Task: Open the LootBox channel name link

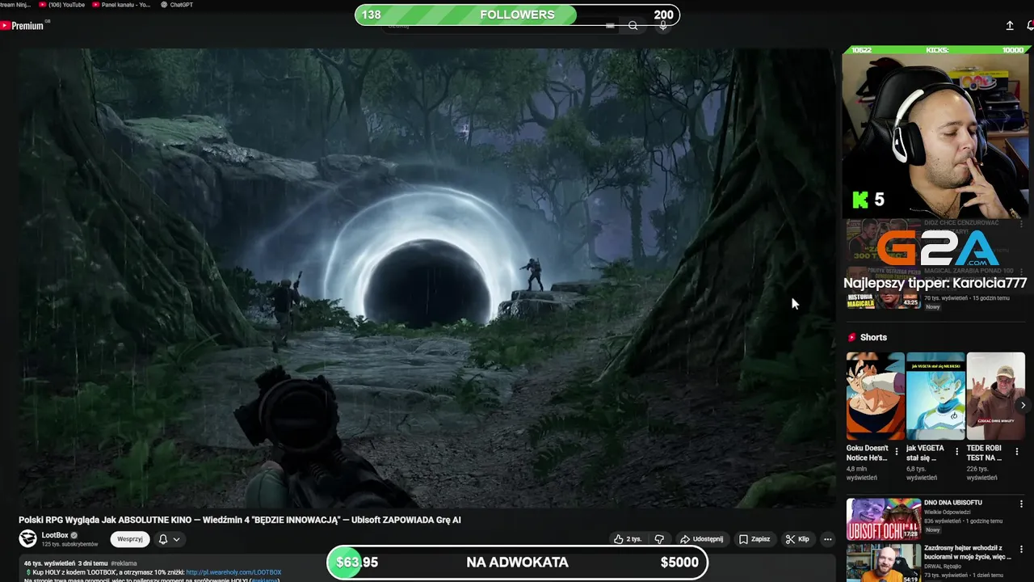Action: pos(55,535)
